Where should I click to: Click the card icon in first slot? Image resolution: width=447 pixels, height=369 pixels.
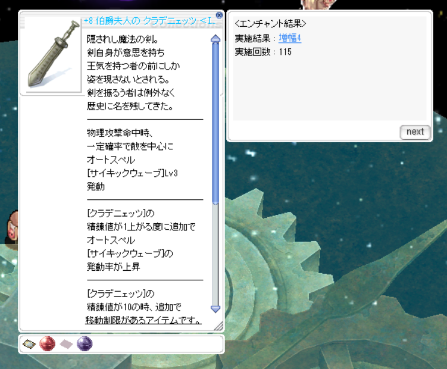[29, 344]
